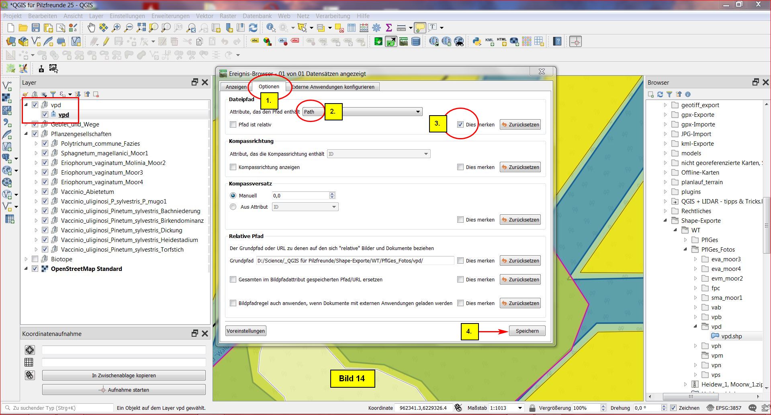Click the measure line ruler tool
Viewport: 771px width, 415px height.
pyautogui.click(x=401, y=28)
